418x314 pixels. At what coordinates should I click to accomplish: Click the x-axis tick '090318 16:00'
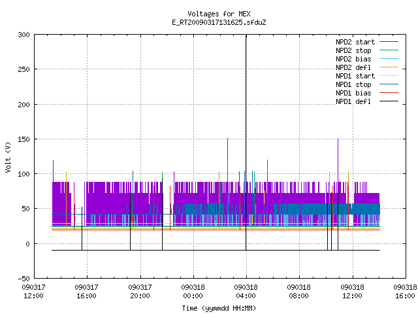click(405, 292)
